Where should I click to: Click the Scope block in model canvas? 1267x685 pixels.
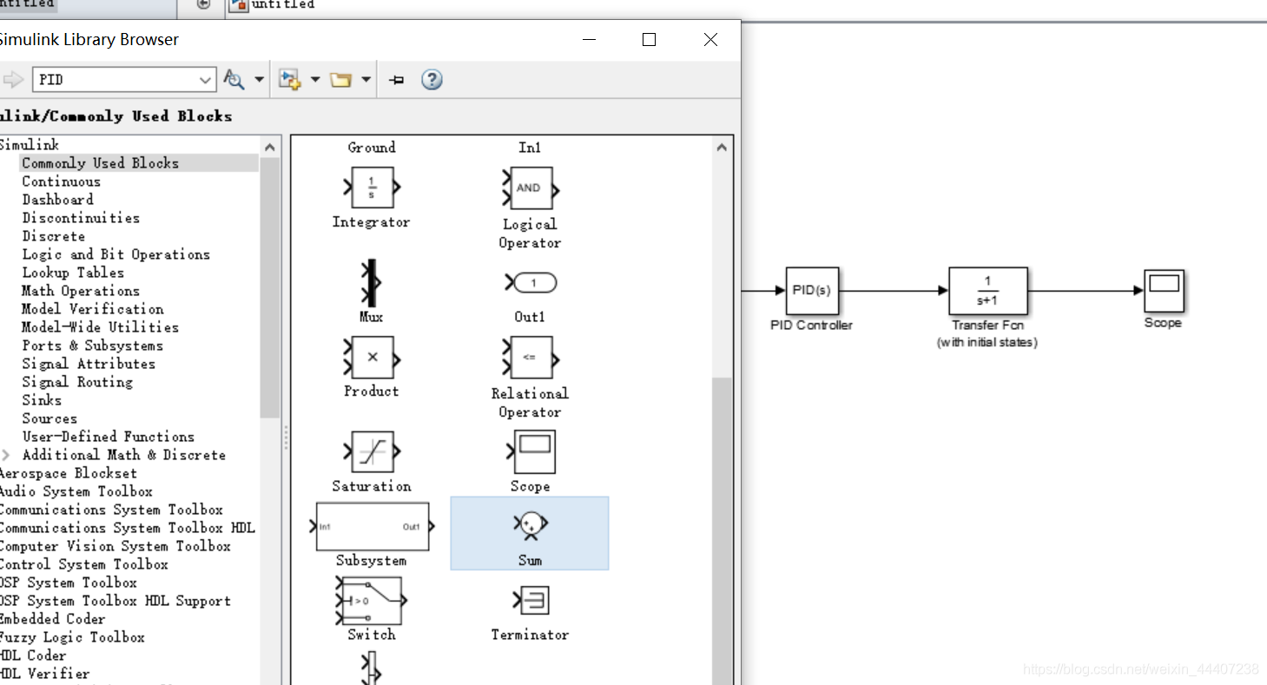(1164, 291)
